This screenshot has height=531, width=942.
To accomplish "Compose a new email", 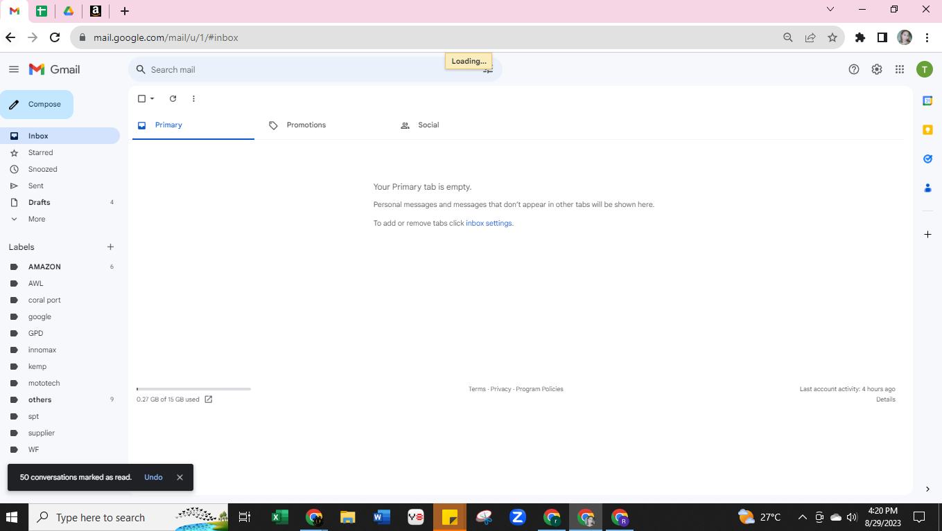I will click(37, 105).
